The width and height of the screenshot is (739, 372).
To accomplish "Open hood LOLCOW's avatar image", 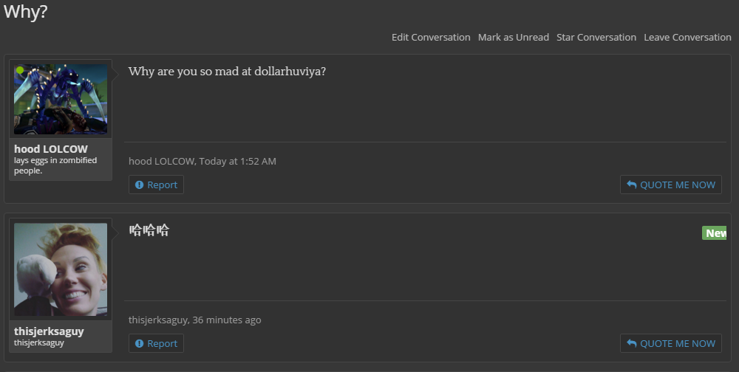I will pos(61,99).
